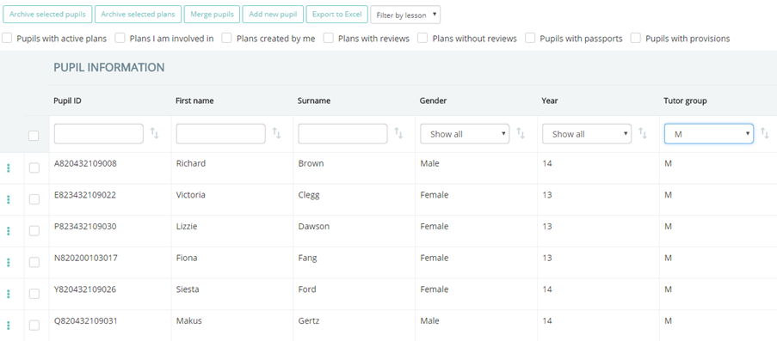The height and width of the screenshot is (341, 777).
Task: Click surname Gertz
Action: coord(309,320)
